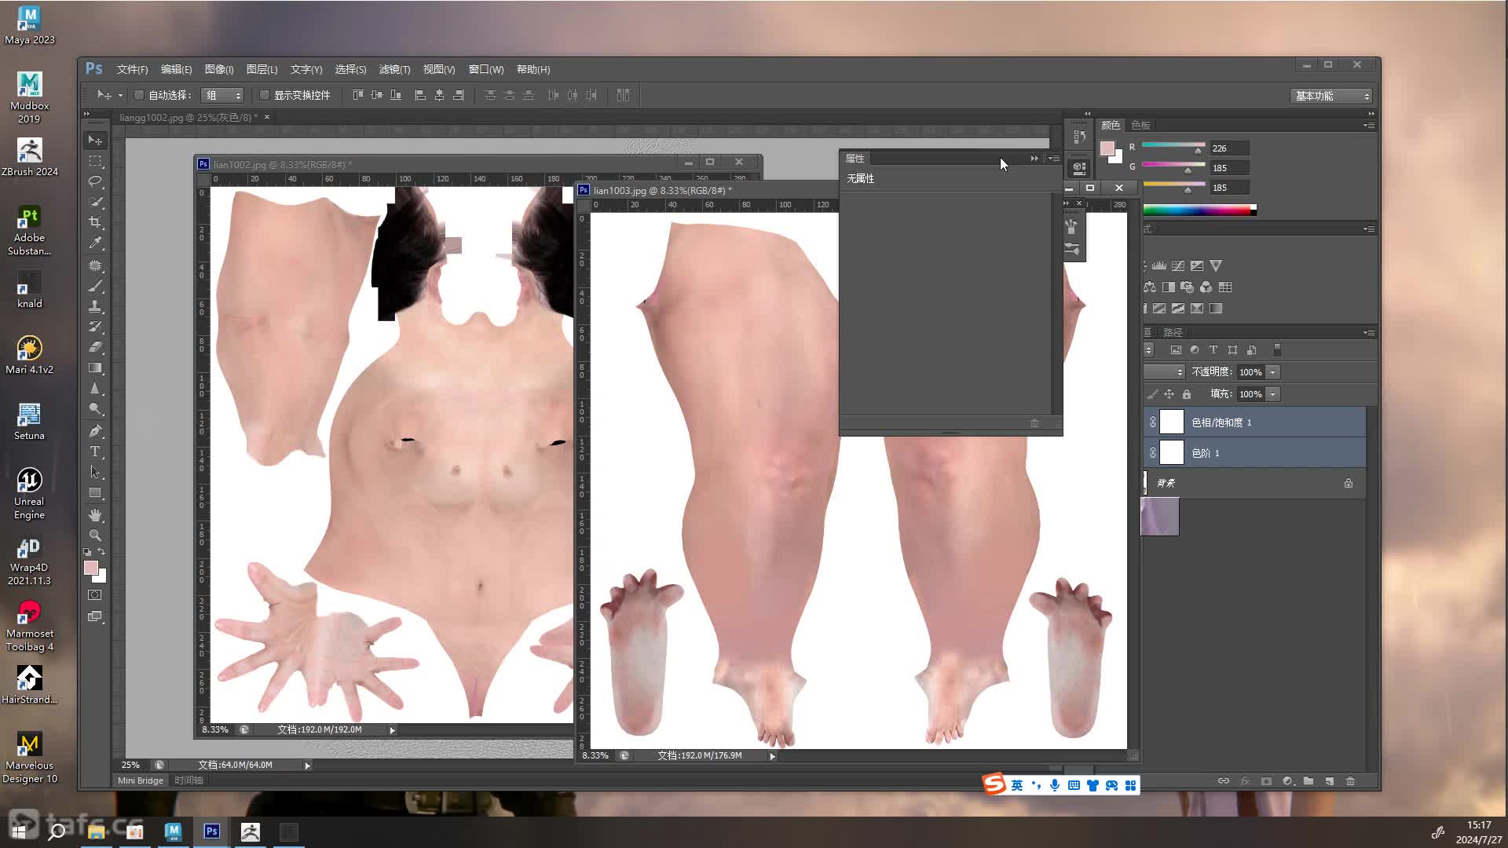
Task: Open the 组 auto-select dropdown
Action: tap(223, 95)
